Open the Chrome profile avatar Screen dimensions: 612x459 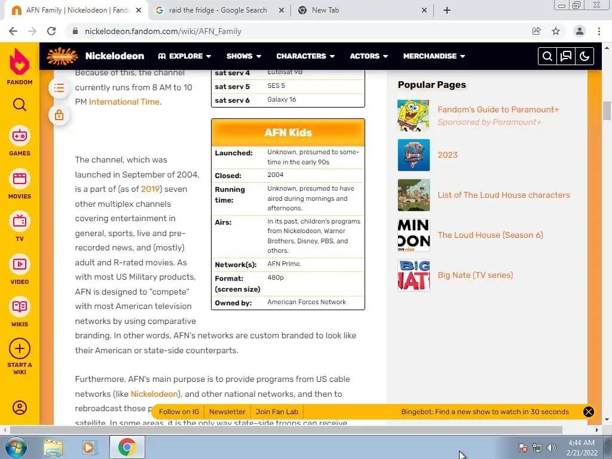point(580,31)
